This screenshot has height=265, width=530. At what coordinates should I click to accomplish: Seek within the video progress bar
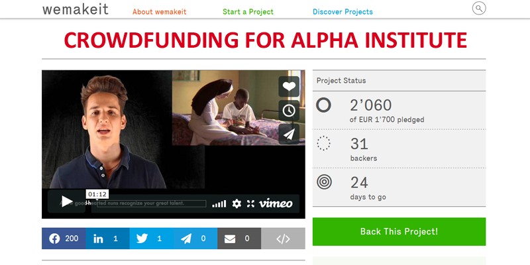pyautogui.click(x=148, y=203)
